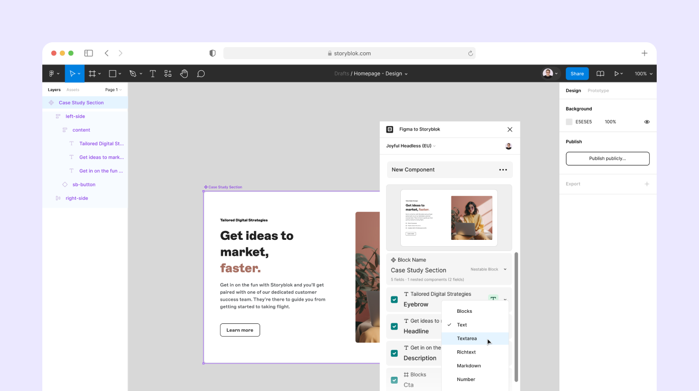This screenshot has height=391, width=699.
Task: Click the sb-button layer instance icon
Action: [65, 184]
